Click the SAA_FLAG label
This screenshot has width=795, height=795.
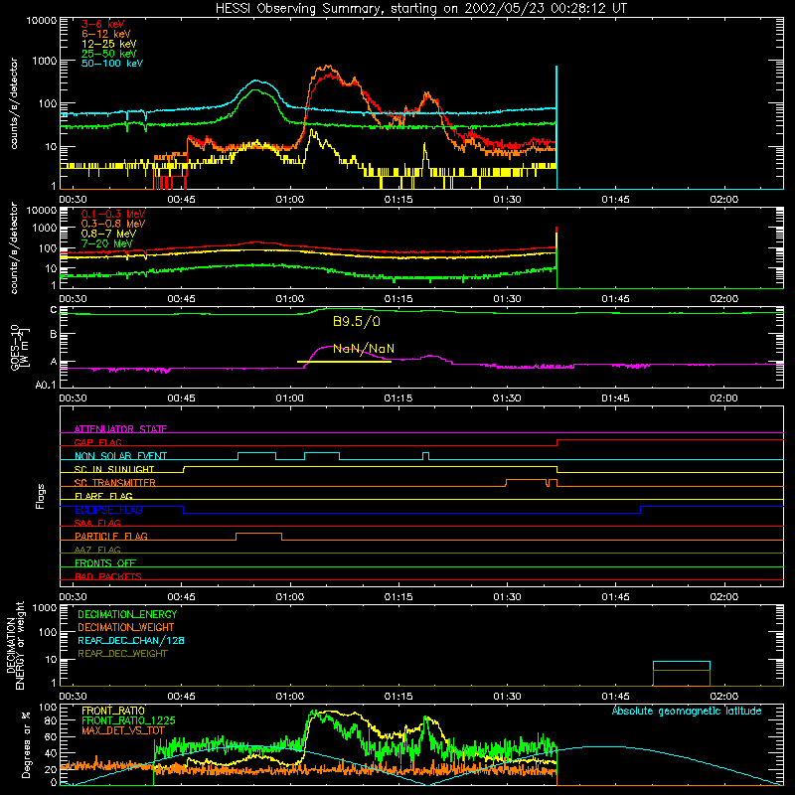[97, 523]
